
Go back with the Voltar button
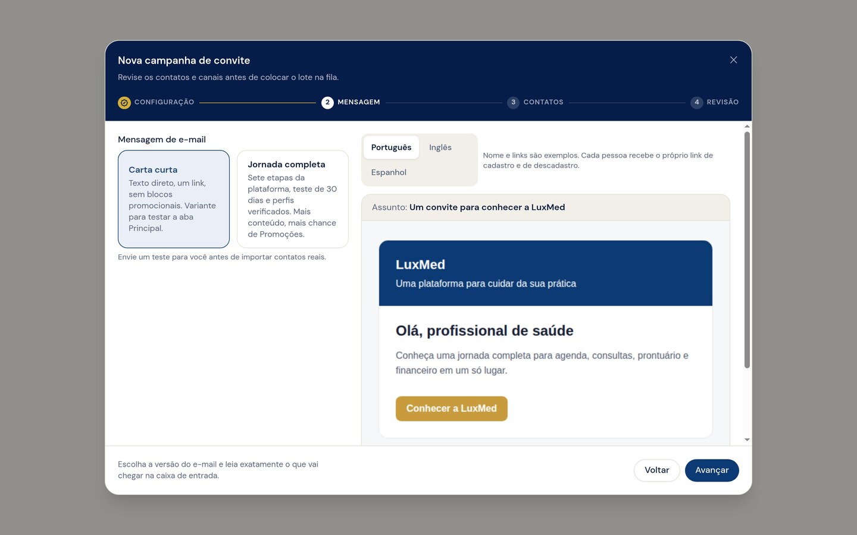[x=657, y=470]
